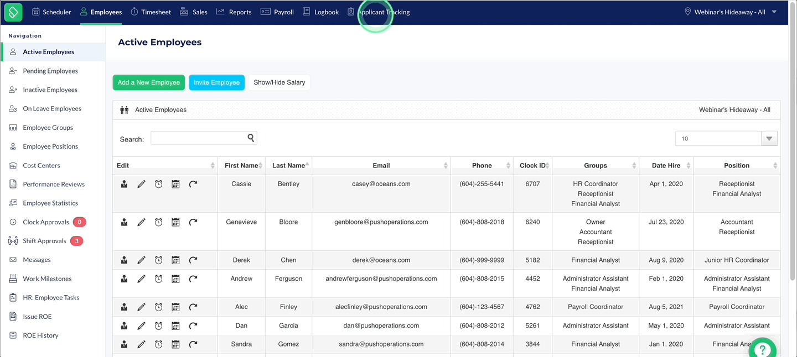Click redo arrow icon for Alec Finley
Viewport: 797px width, 357px height.
[x=193, y=307]
